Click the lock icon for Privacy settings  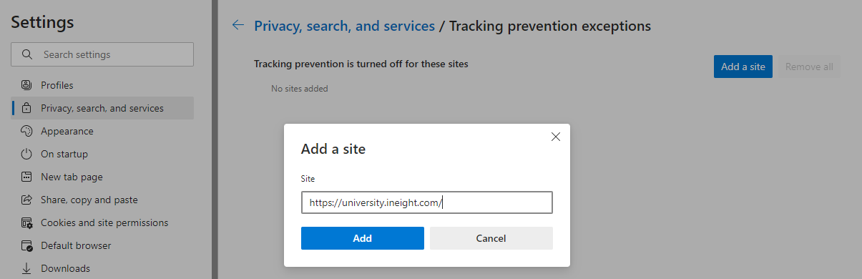(26, 108)
